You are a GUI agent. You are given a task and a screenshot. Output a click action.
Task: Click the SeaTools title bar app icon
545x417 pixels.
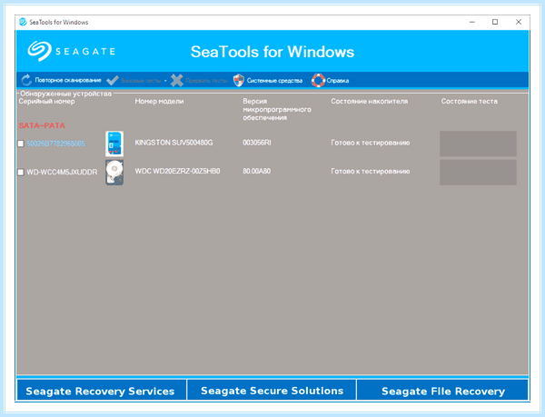[23, 22]
